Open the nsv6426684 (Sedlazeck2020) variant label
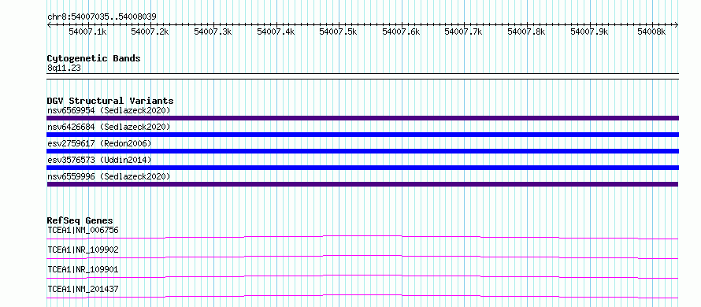The image size is (701, 307). click(x=109, y=128)
